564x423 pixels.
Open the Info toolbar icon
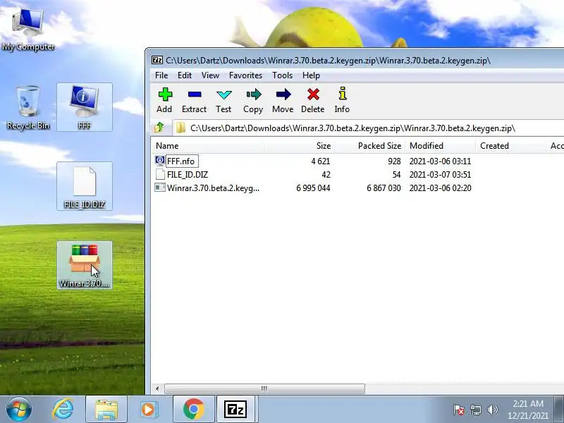pos(342,93)
